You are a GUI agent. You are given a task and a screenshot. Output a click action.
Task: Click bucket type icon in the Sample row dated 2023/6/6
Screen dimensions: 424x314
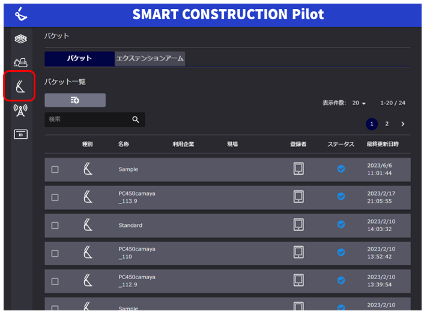[x=88, y=169]
